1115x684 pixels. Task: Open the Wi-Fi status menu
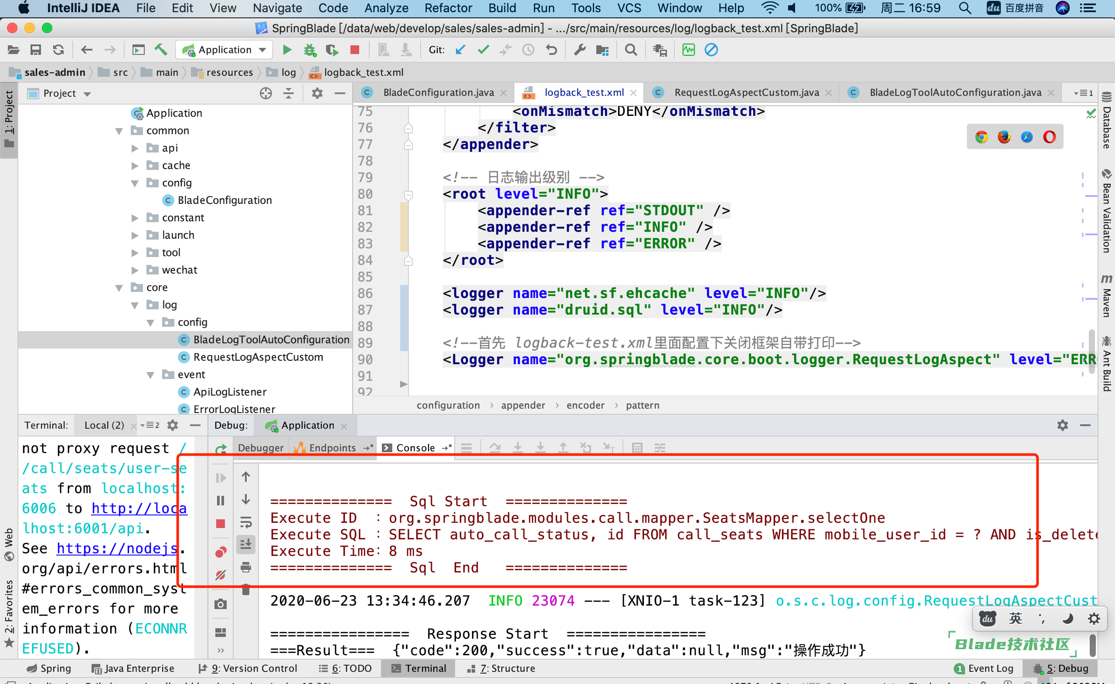point(769,8)
